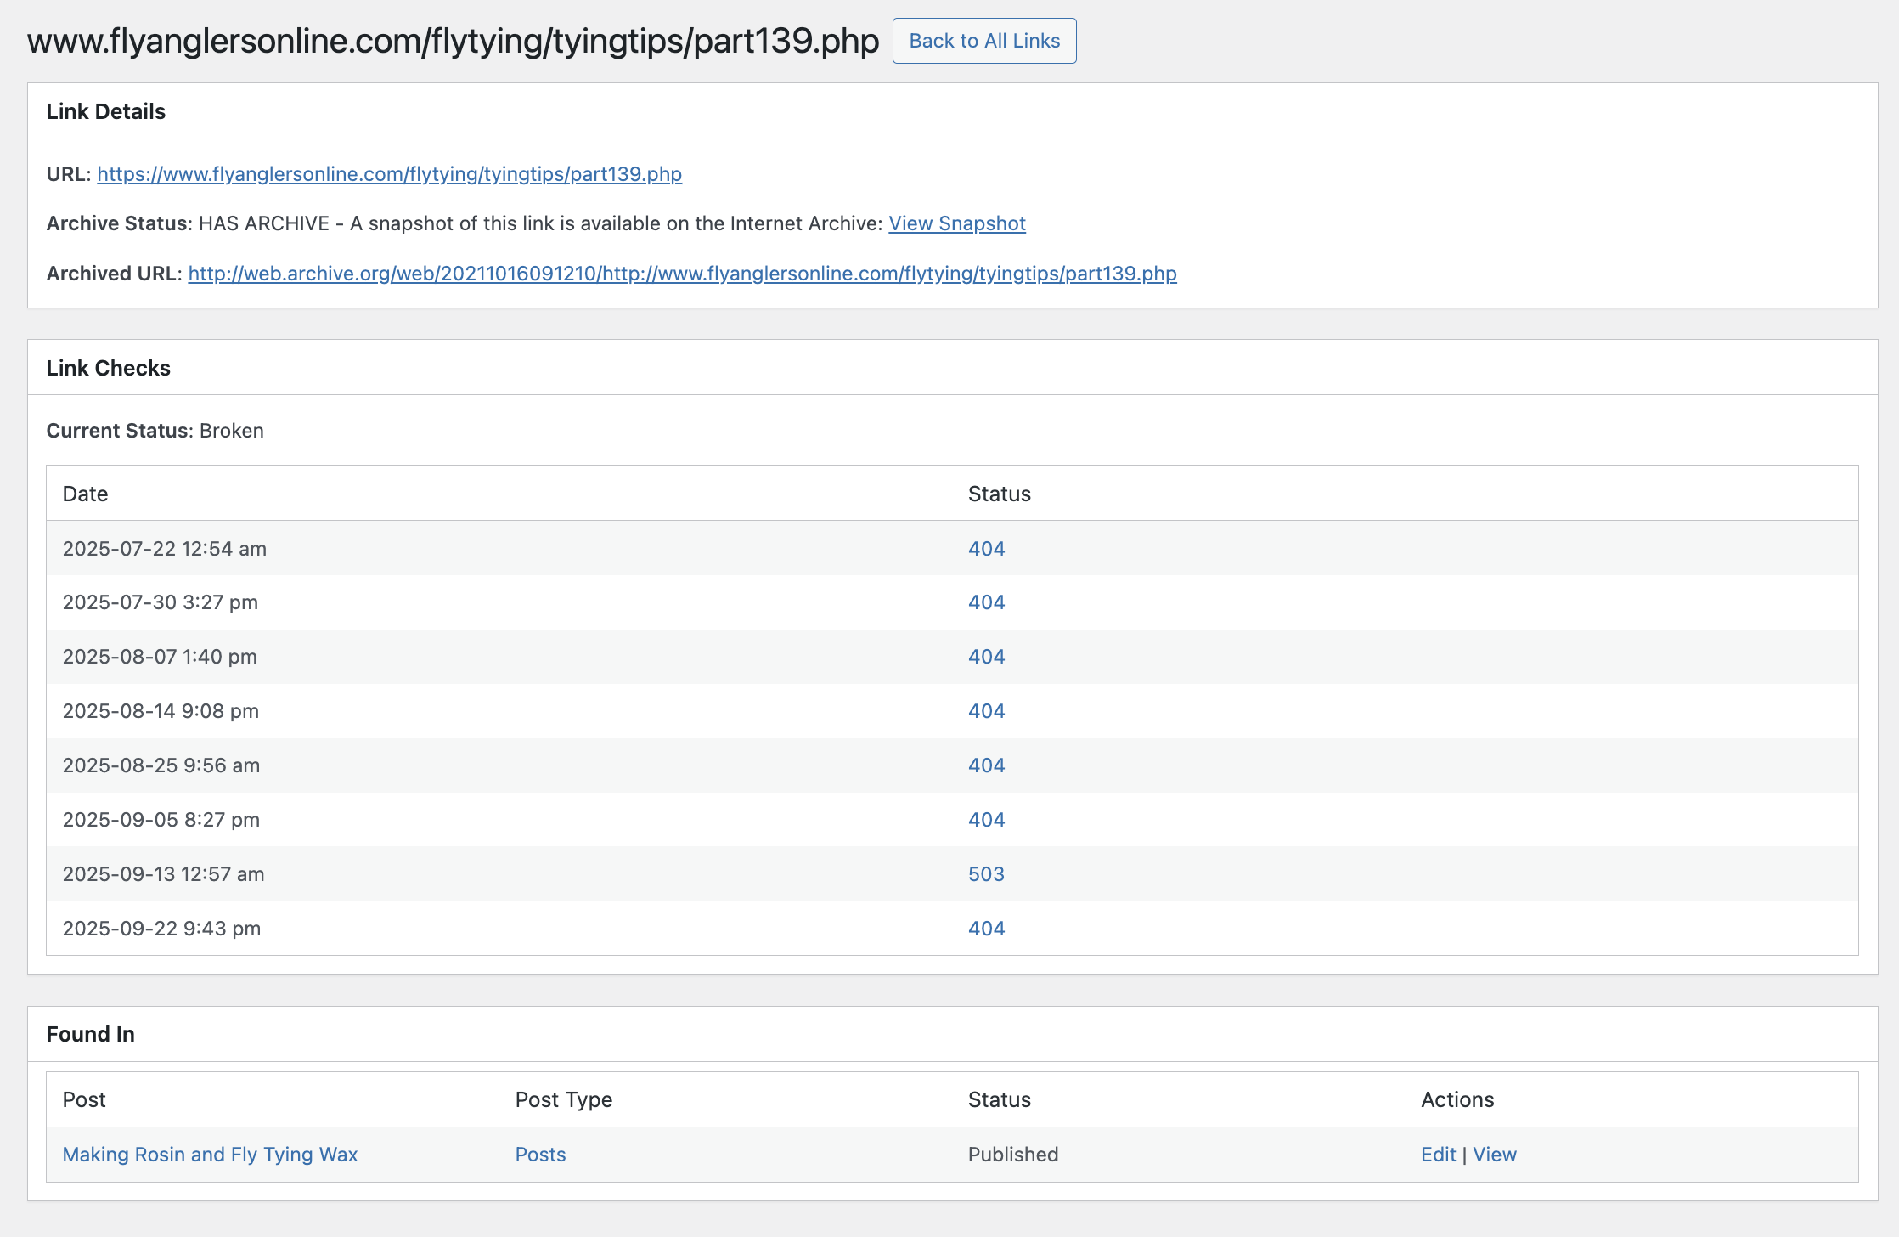Open the 404 status for 2025-07-30
This screenshot has width=1899, height=1237.
point(986,602)
